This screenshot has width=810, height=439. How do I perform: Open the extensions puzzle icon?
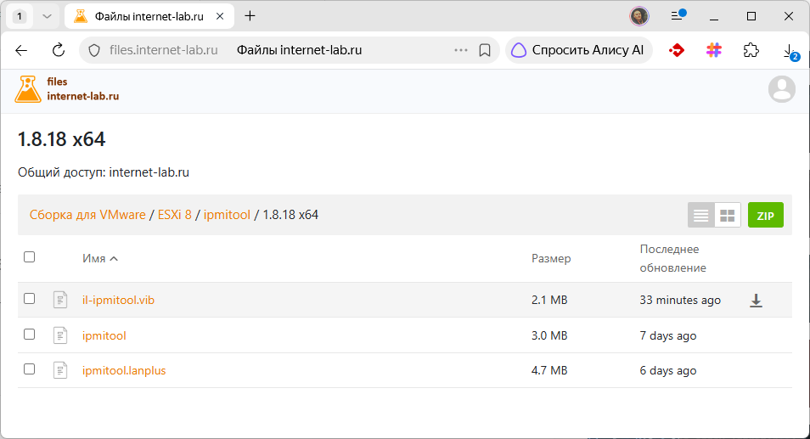click(x=751, y=50)
